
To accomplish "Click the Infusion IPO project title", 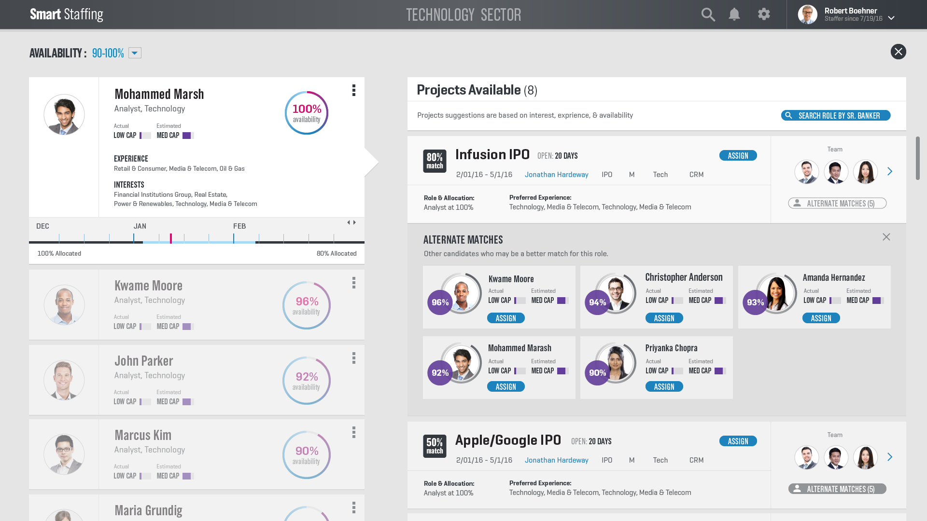I will click(492, 155).
